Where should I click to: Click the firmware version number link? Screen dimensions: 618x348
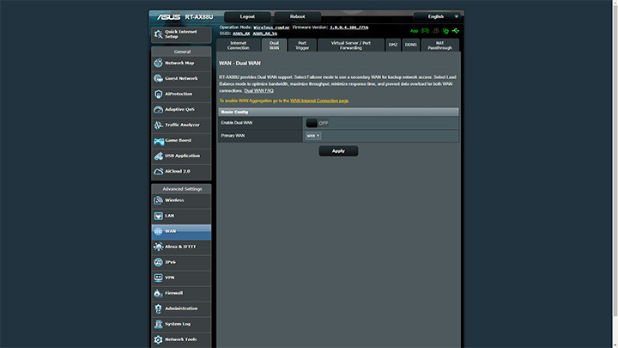(x=348, y=27)
